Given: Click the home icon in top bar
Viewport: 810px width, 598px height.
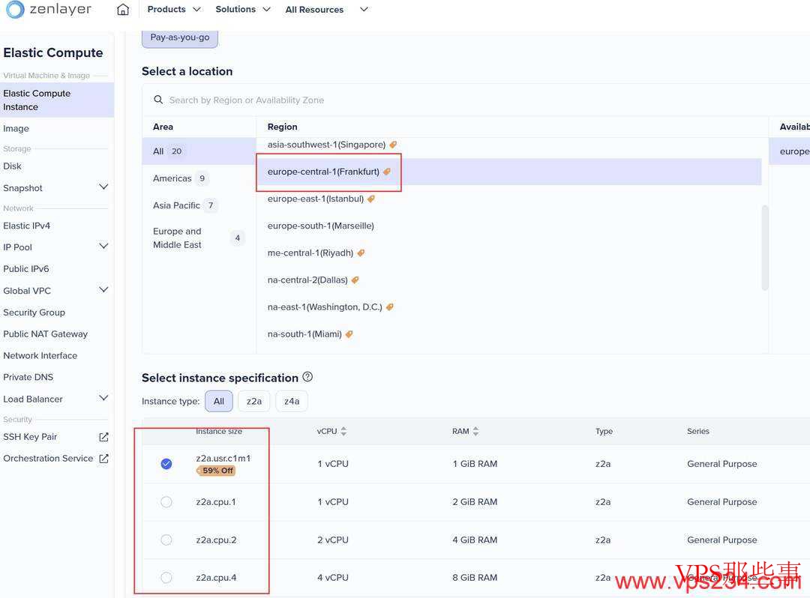Looking at the screenshot, I should [x=123, y=10].
